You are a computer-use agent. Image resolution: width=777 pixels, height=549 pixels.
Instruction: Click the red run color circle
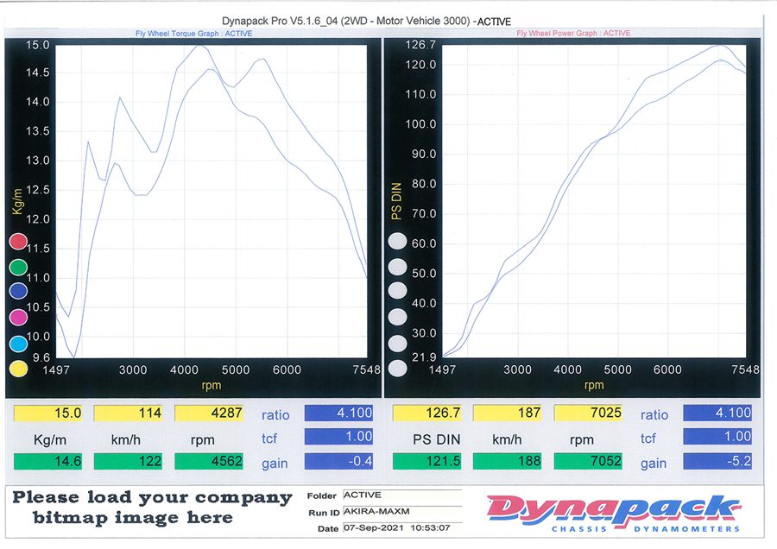[18, 242]
